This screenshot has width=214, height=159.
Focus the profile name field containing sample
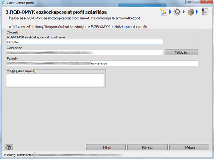84,42
